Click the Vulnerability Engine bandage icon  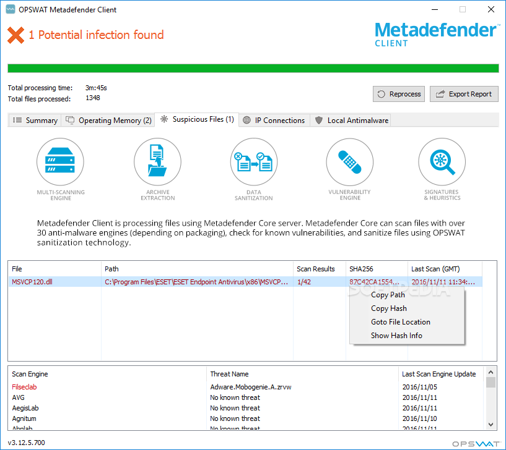tap(350, 162)
